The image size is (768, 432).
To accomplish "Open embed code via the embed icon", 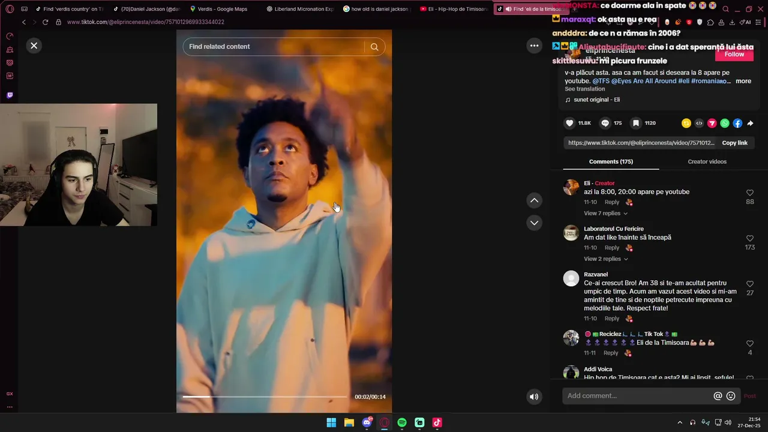I will (x=699, y=123).
